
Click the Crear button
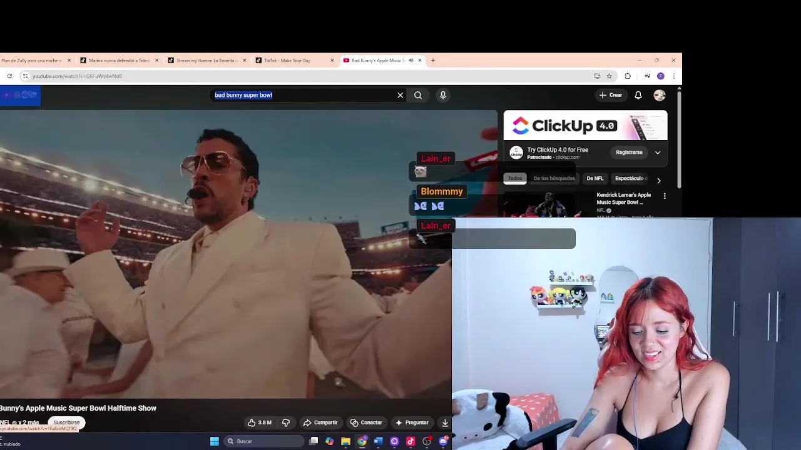click(x=611, y=95)
